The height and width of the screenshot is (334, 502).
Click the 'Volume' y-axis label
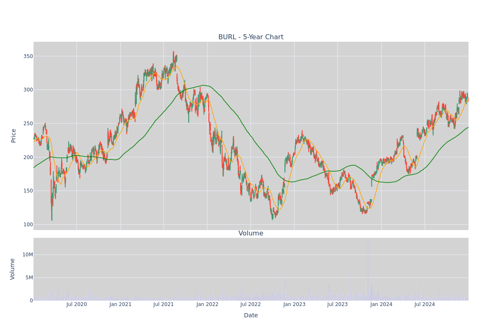pyautogui.click(x=13, y=269)
